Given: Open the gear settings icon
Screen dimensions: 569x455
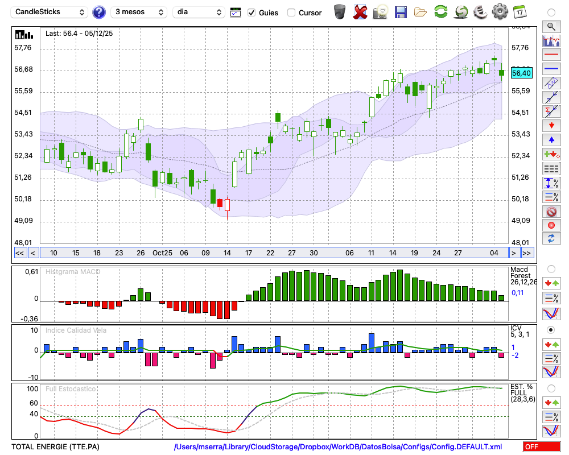Looking at the screenshot, I should click(500, 11).
